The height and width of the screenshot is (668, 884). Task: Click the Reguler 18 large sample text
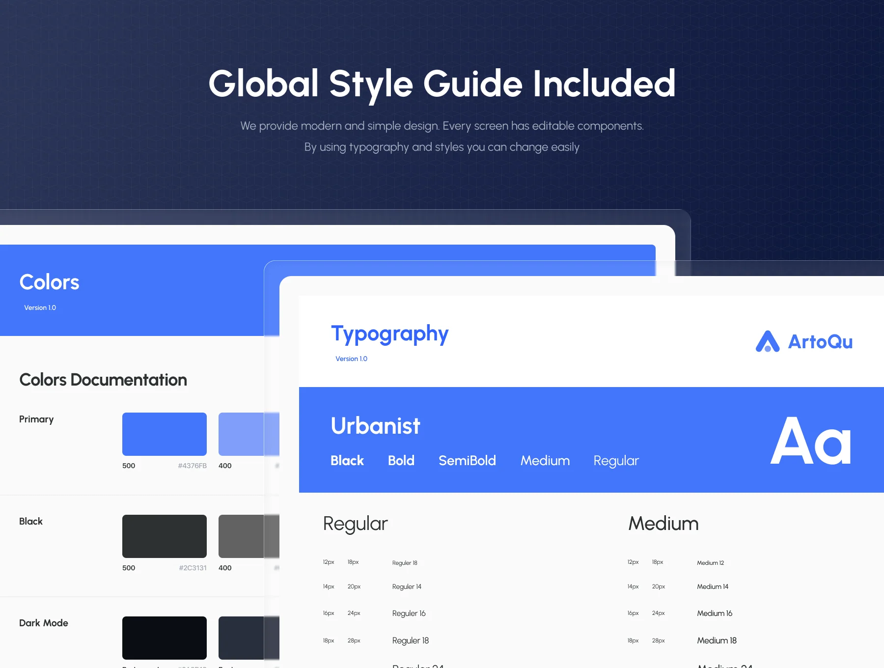(411, 641)
